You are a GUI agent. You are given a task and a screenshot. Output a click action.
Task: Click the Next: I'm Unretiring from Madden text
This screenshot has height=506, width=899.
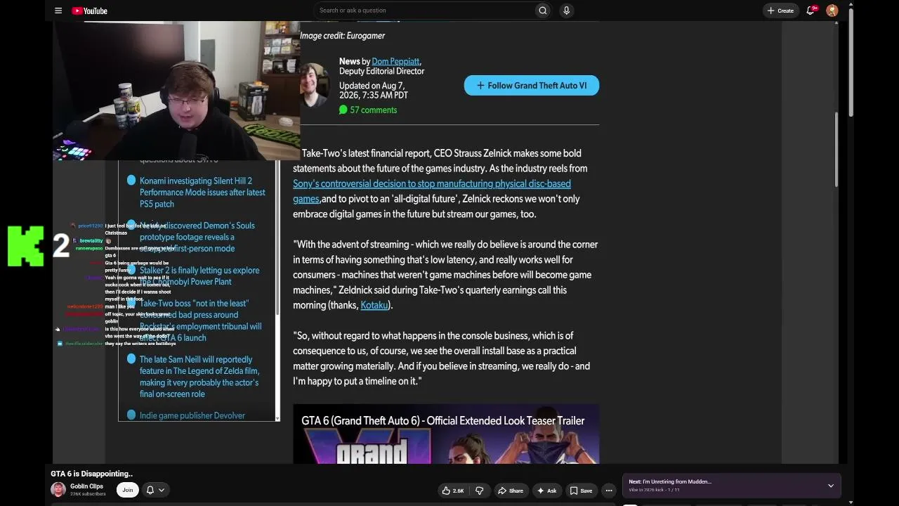[x=670, y=482]
